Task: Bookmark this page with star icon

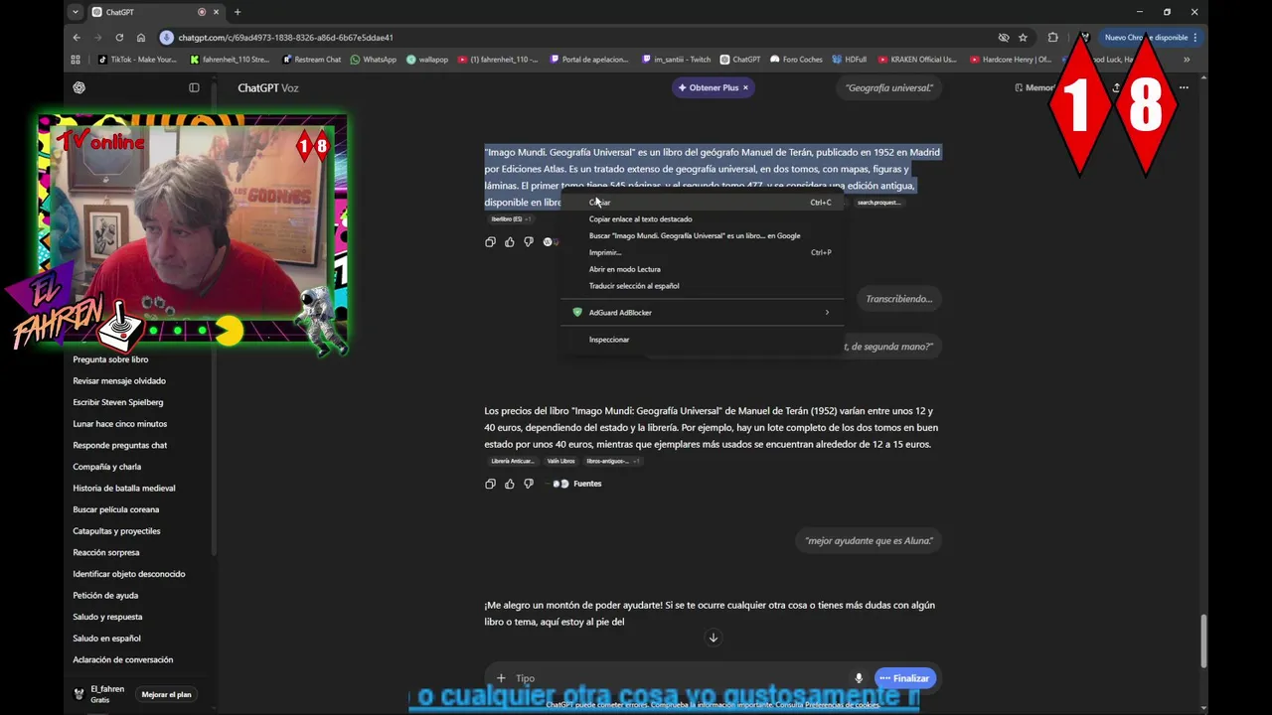Action: (1023, 38)
